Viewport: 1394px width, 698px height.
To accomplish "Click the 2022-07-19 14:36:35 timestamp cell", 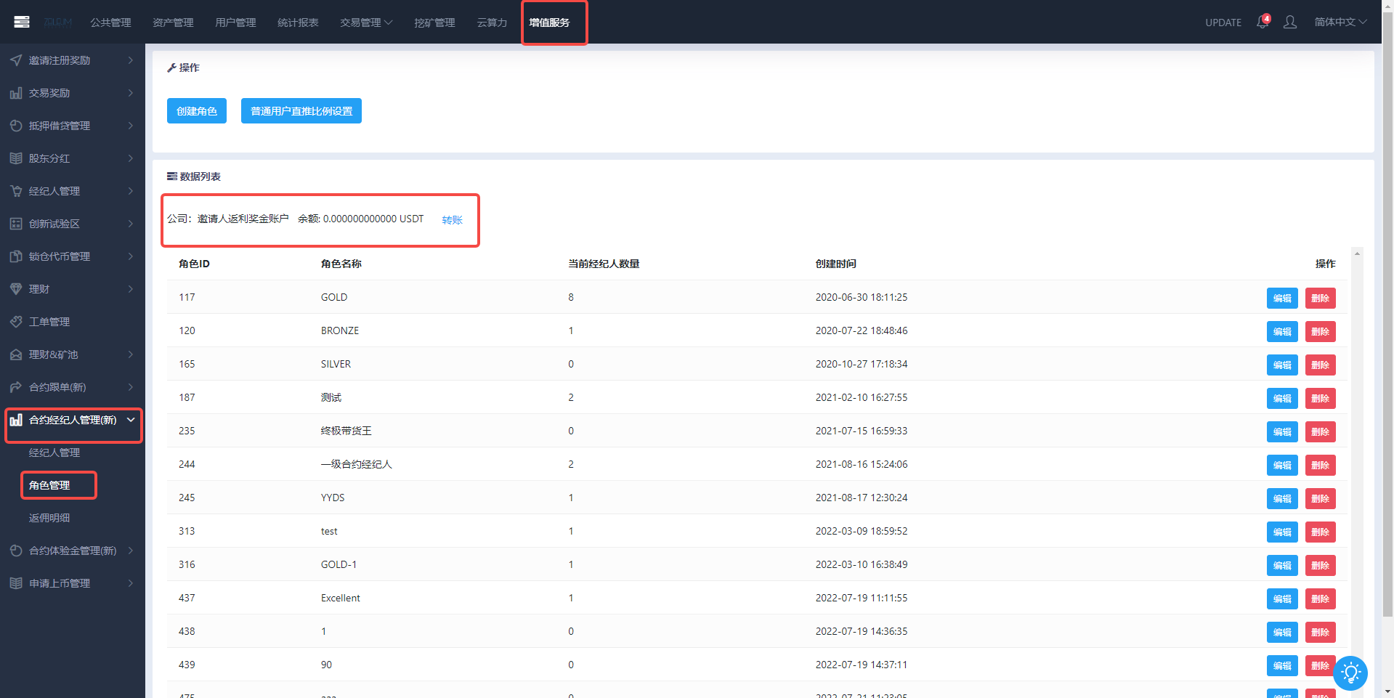I will click(862, 631).
